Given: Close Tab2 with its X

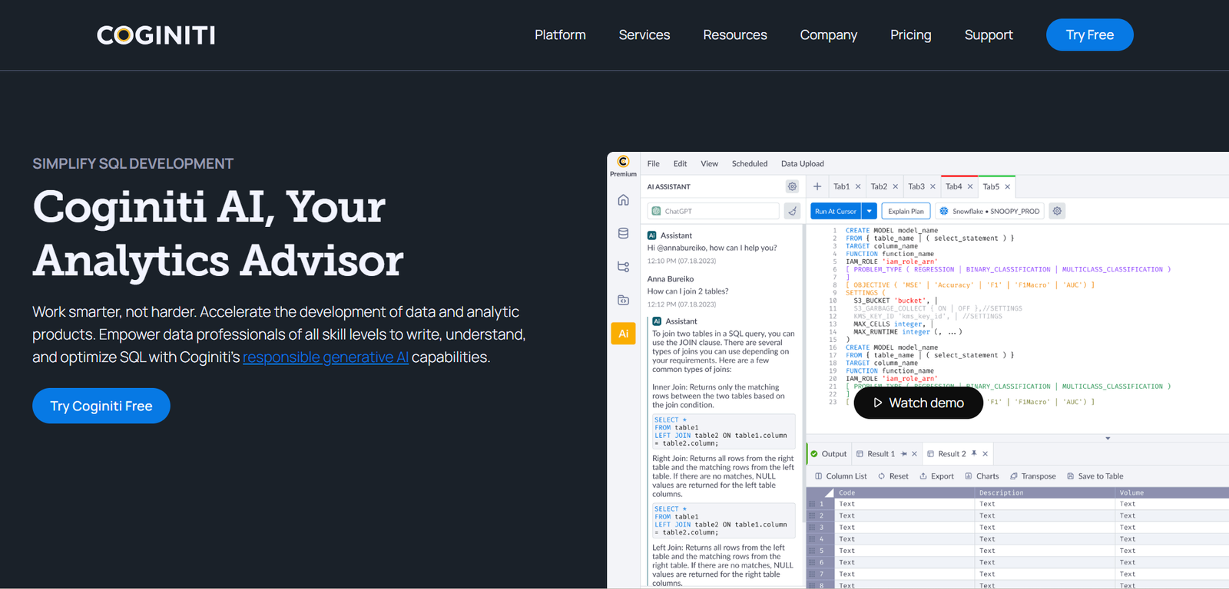Looking at the screenshot, I should tap(895, 186).
